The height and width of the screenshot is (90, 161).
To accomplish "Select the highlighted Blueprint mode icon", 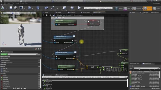I will [x=145, y=8].
